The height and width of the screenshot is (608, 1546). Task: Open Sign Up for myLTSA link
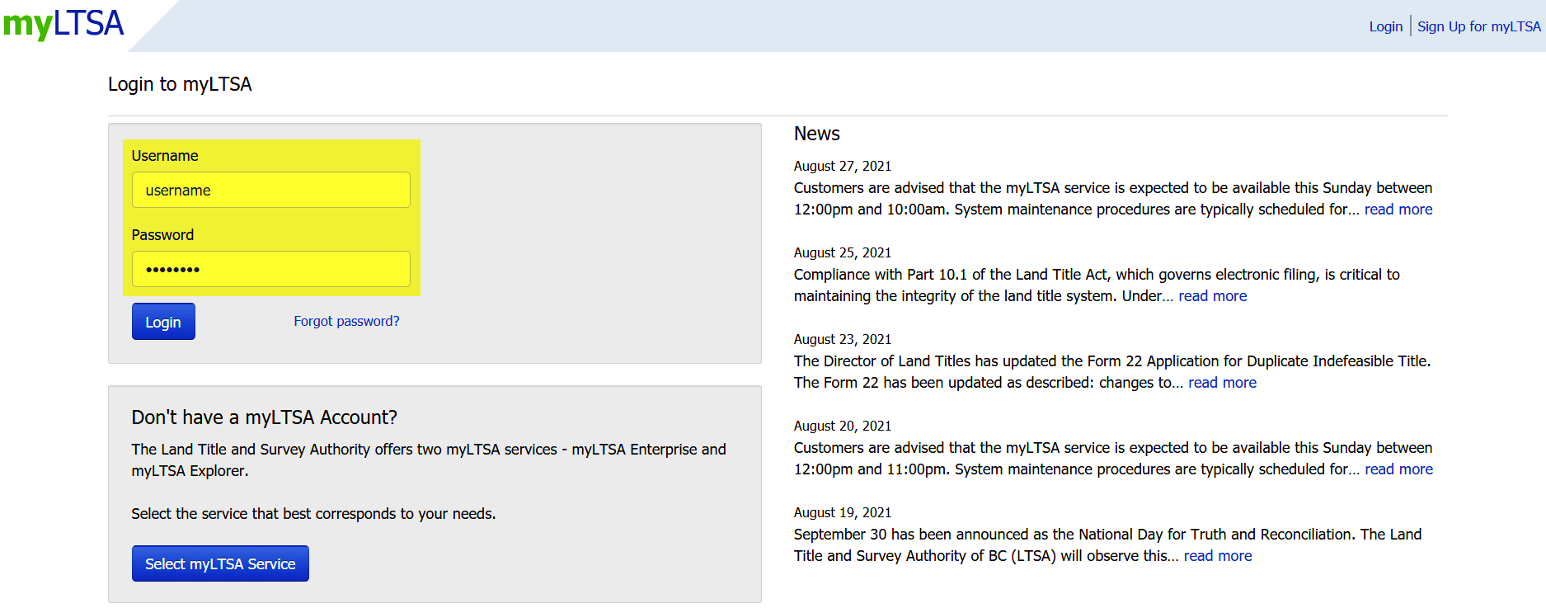(1478, 26)
